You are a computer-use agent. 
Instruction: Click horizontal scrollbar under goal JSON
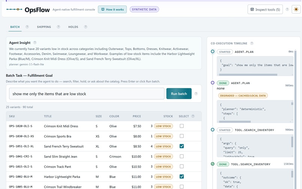[x=248, y=75]
